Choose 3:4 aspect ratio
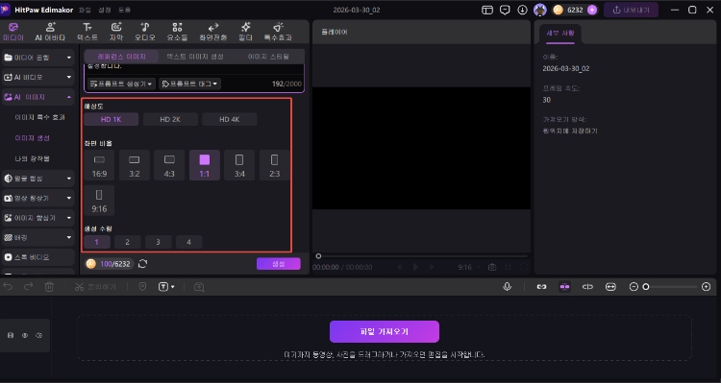Screen dimensions: 721x383 pyautogui.click(x=239, y=165)
